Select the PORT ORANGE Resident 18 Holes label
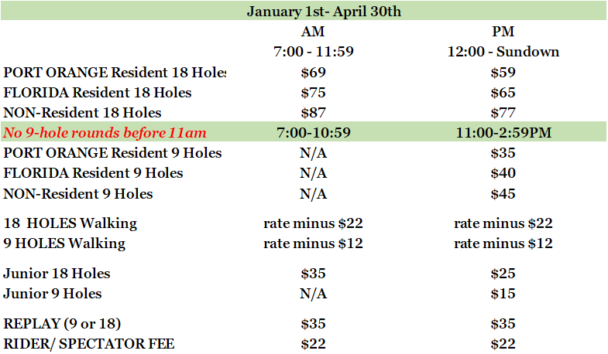The image size is (608, 354). tap(115, 73)
